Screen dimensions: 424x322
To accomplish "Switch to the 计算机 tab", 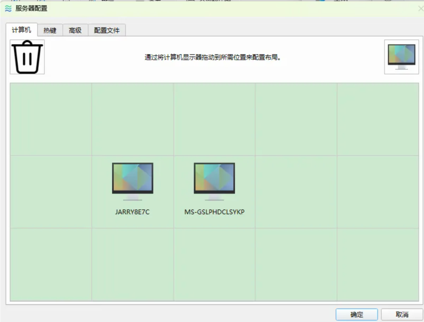I will 22,30.
